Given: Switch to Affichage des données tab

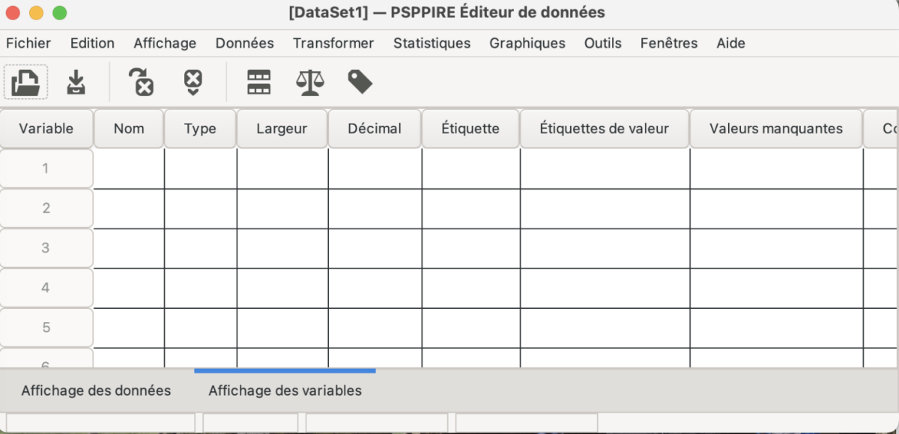Looking at the screenshot, I should (x=96, y=391).
